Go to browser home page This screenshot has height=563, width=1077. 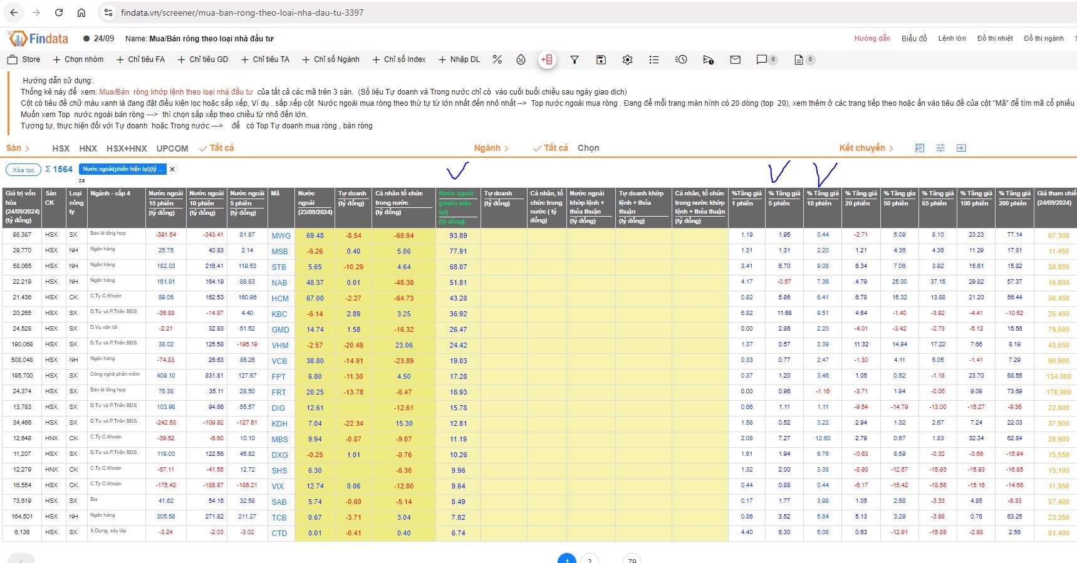[x=81, y=13]
